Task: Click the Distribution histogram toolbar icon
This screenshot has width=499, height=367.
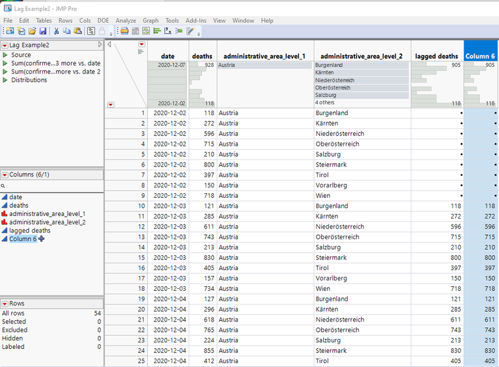Action: click(x=157, y=31)
